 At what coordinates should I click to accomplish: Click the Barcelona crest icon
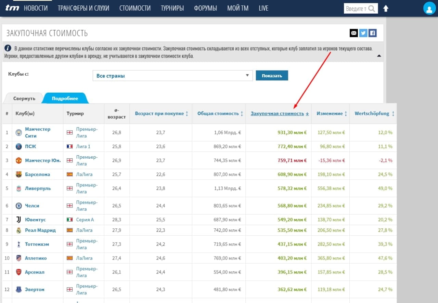pos(18,174)
